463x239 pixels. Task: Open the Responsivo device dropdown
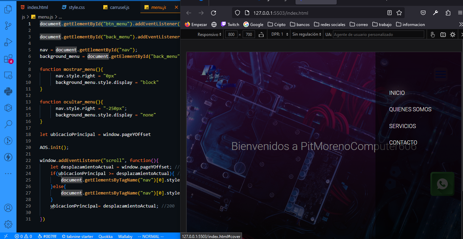[x=209, y=35]
